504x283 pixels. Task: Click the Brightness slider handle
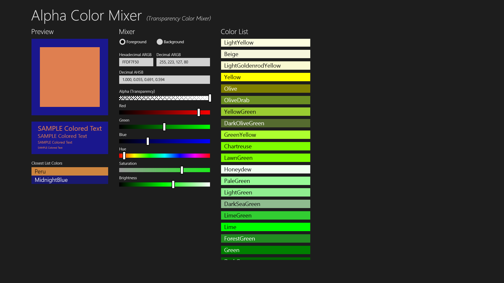coord(173,184)
